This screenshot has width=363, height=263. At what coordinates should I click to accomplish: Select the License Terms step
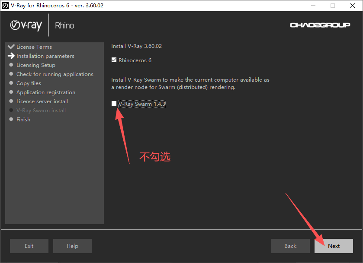coord(34,47)
